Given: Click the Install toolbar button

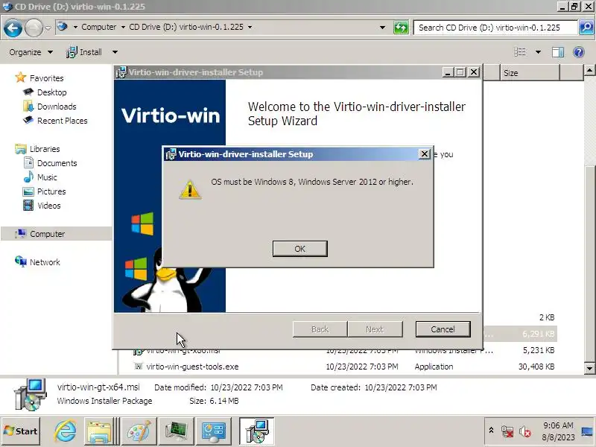Looking at the screenshot, I should click(84, 52).
